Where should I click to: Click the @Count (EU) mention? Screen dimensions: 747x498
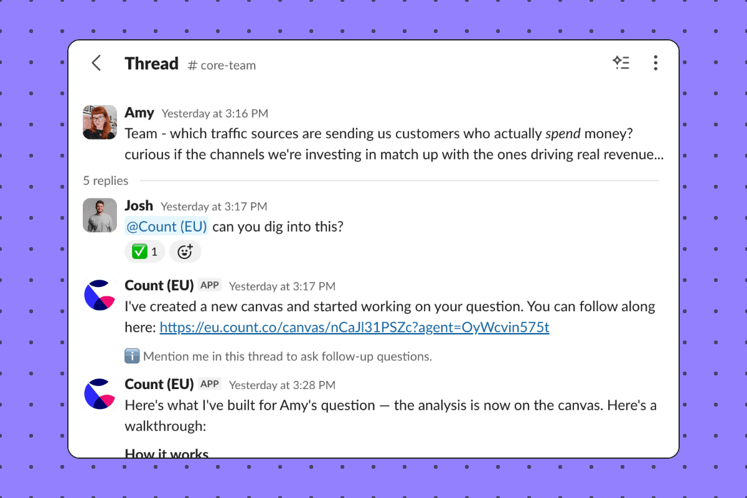pyautogui.click(x=167, y=226)
